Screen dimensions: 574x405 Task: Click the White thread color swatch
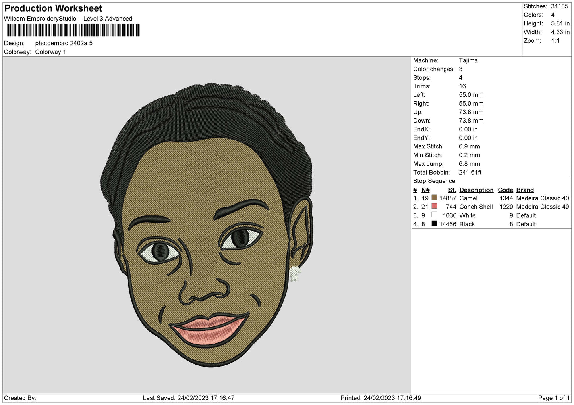click(x=434, y=215)
